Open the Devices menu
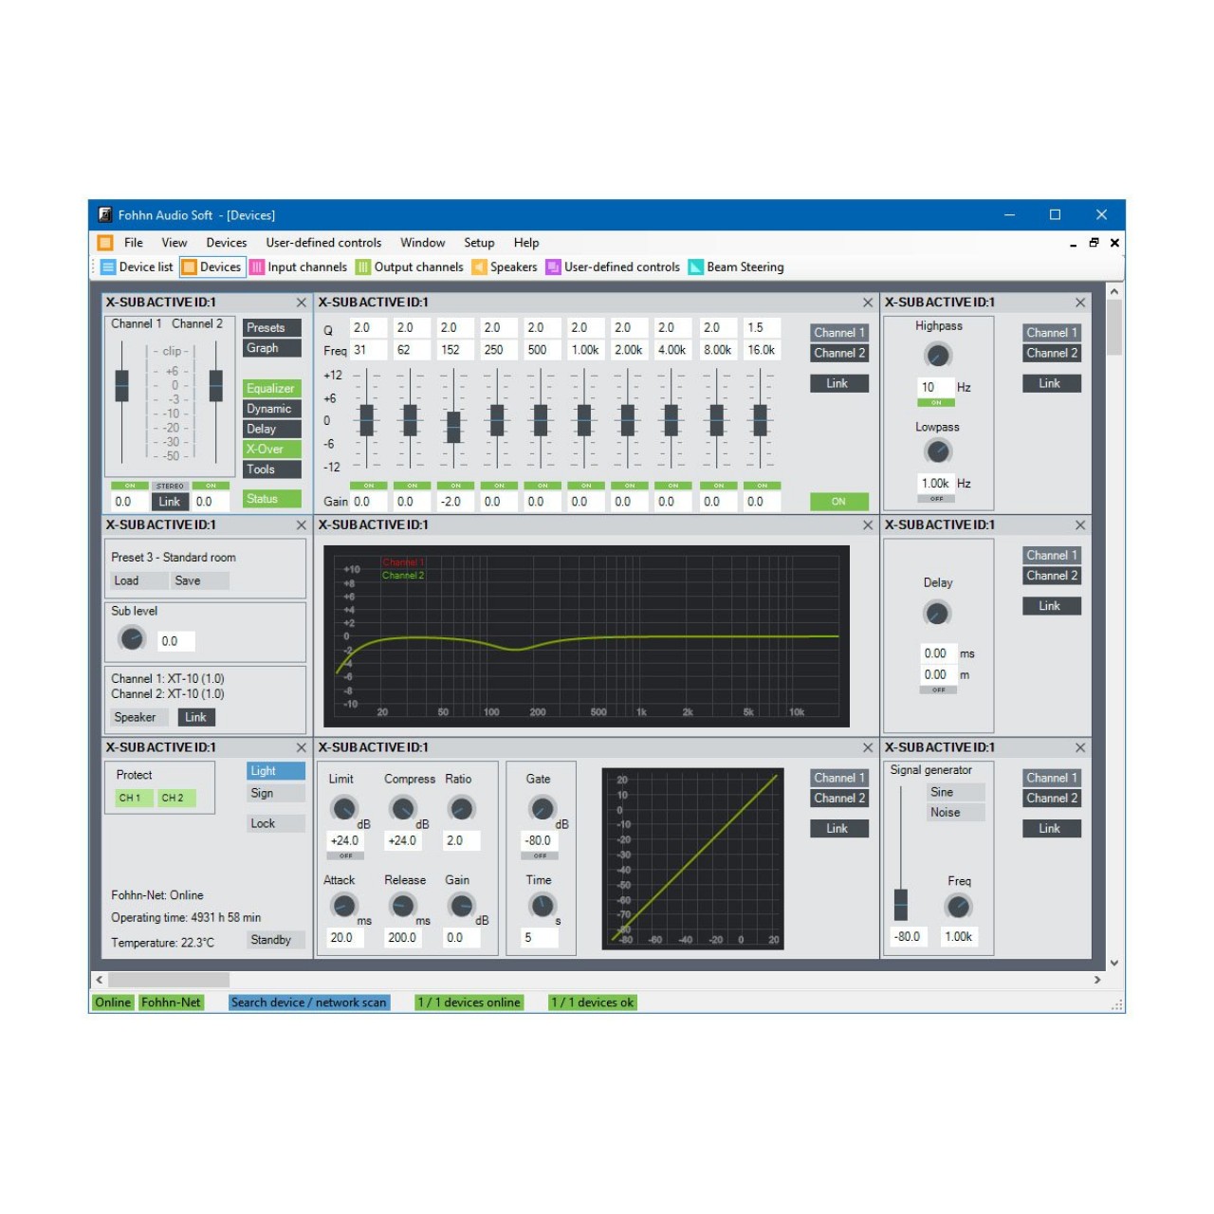The width and height of the screenshot is (1214, 1214). pyautogui.click(x=227, y=243)
